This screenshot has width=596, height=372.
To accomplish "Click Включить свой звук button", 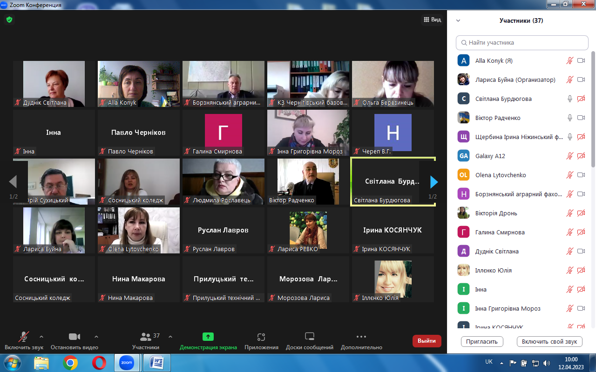I will click(x=549, y=341).
